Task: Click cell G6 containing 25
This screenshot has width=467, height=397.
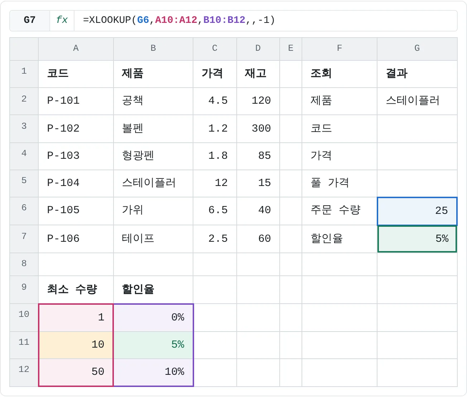Action: pyautogui.click(x=417, y=211)
